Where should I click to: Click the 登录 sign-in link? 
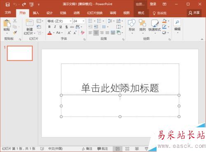coord(153,4)
